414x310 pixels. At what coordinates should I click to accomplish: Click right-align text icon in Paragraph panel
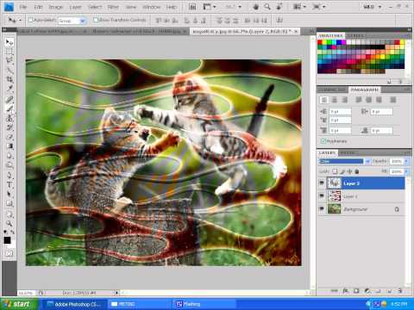pyautogui.click(x=344, y=100)
